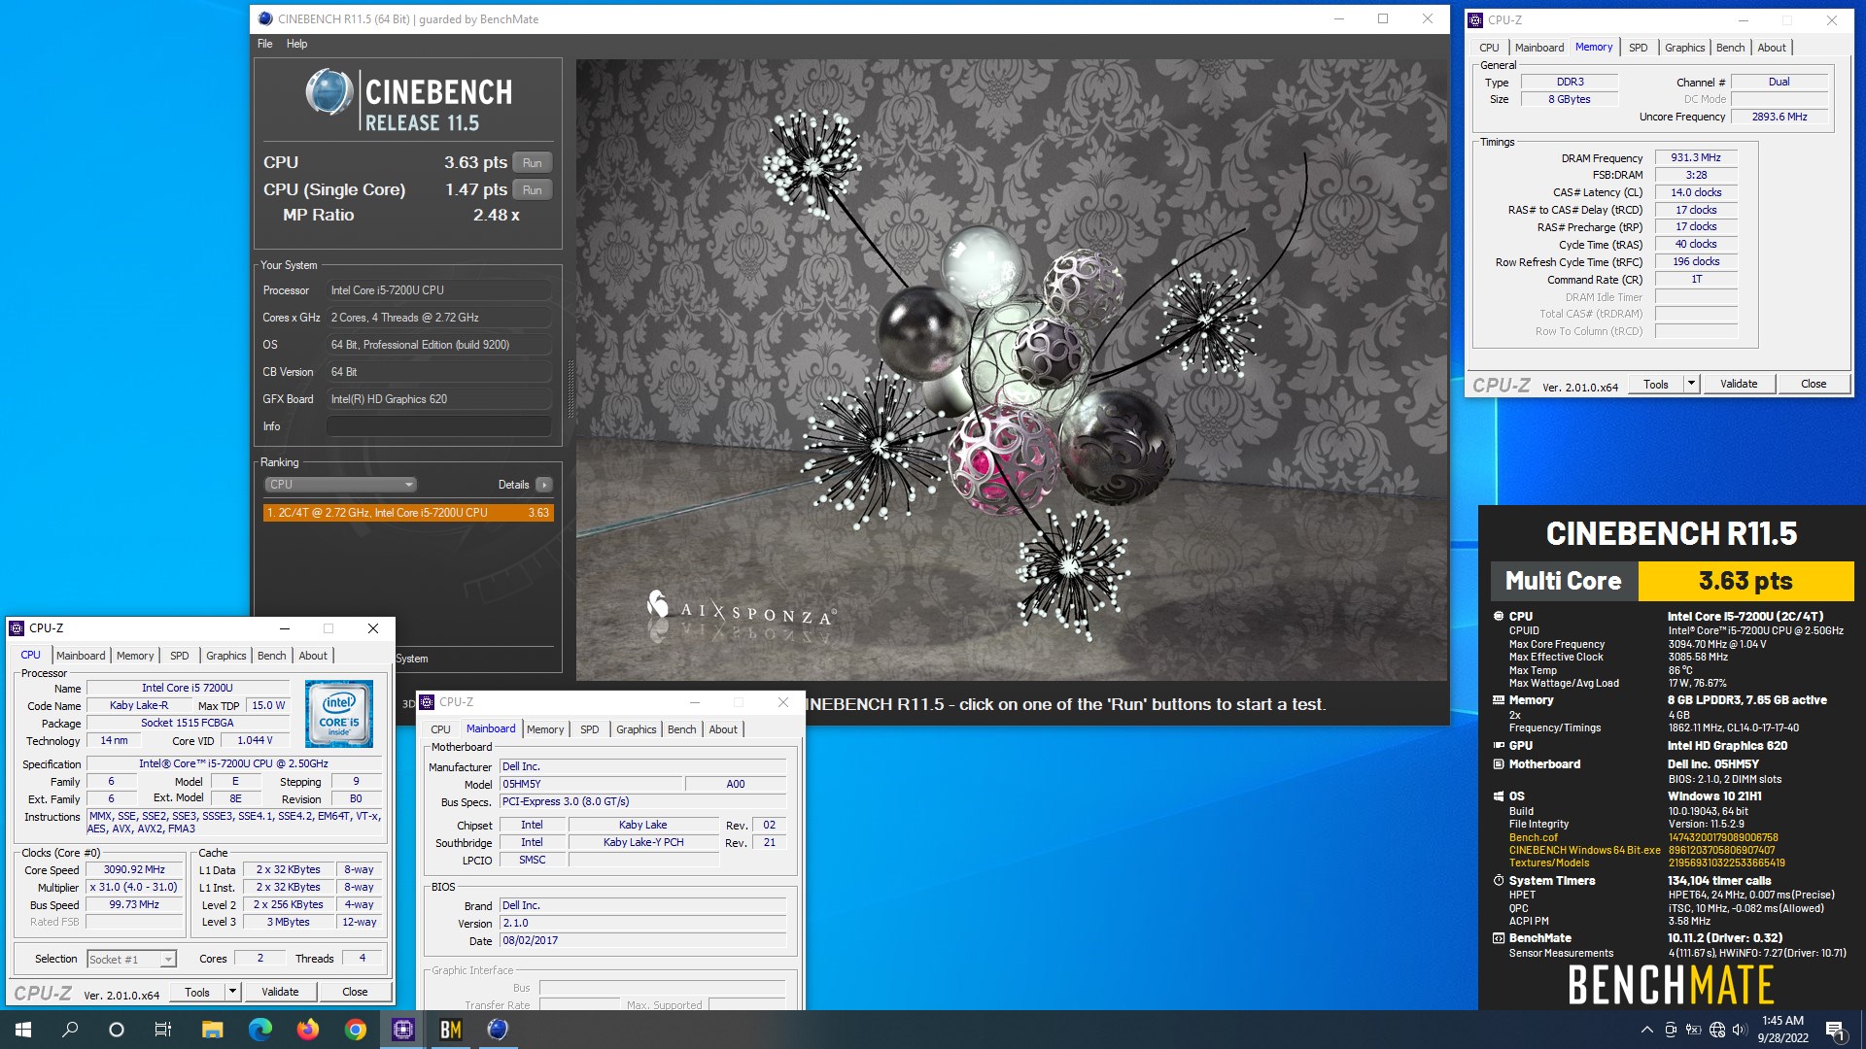Select the Mainboard tab in the Memory CPU-Z window
The height and width of the screenshot is (1049, 1866).
tap(1538, 48)
